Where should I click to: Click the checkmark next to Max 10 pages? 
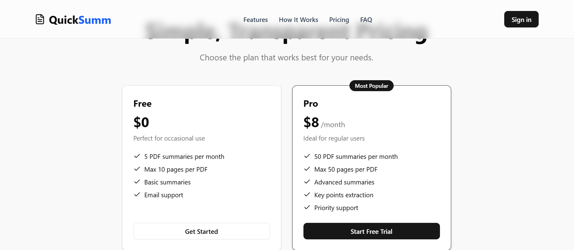click(x=137, y=169)
